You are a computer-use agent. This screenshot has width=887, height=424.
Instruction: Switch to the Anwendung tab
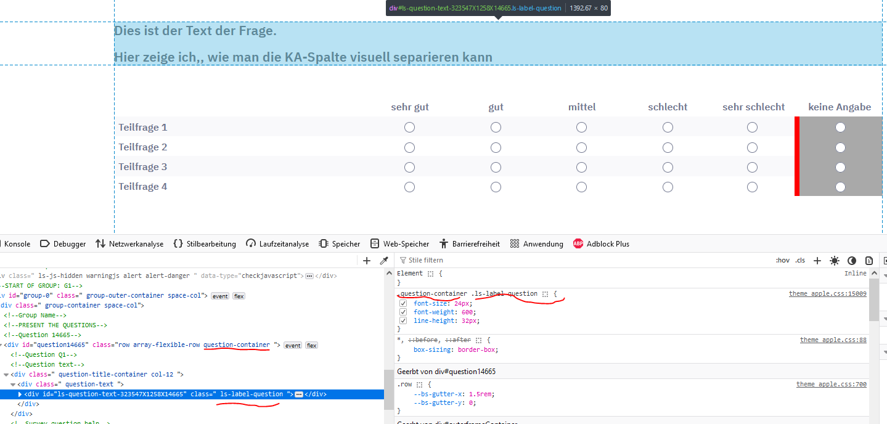point(536,244)
